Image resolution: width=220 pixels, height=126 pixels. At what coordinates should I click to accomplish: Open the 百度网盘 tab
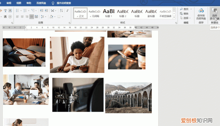(41, 3)
